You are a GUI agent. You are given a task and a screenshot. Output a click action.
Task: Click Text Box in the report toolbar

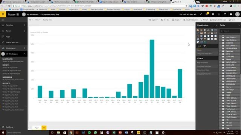(165, 20)
